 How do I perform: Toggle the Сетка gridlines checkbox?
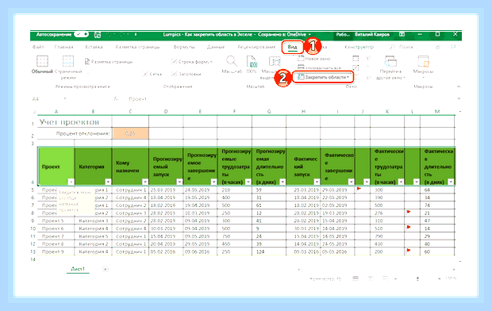152,74
